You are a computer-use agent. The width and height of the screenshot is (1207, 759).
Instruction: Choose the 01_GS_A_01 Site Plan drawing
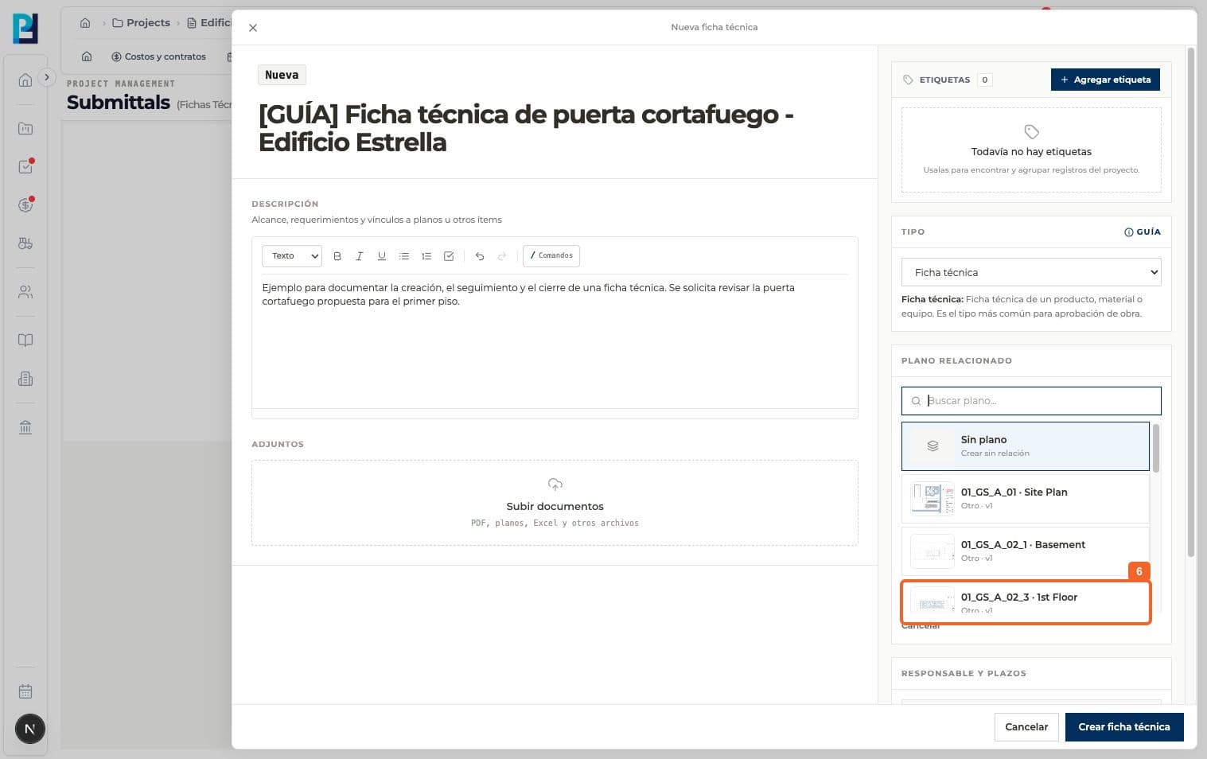pos(1026,499)
